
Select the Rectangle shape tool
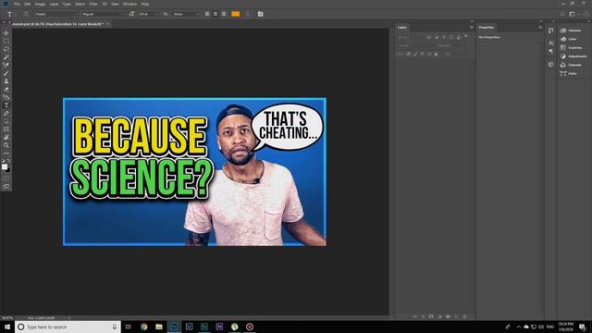pos(6,129)
